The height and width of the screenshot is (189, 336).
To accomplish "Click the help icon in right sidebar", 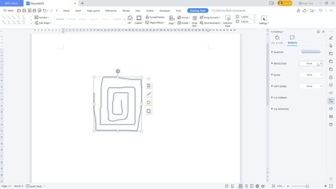I will [x=331, y=124].
